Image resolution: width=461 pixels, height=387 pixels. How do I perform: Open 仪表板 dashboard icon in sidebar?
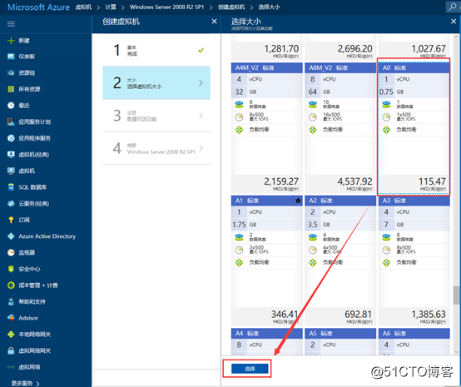[x=11, y=57]
